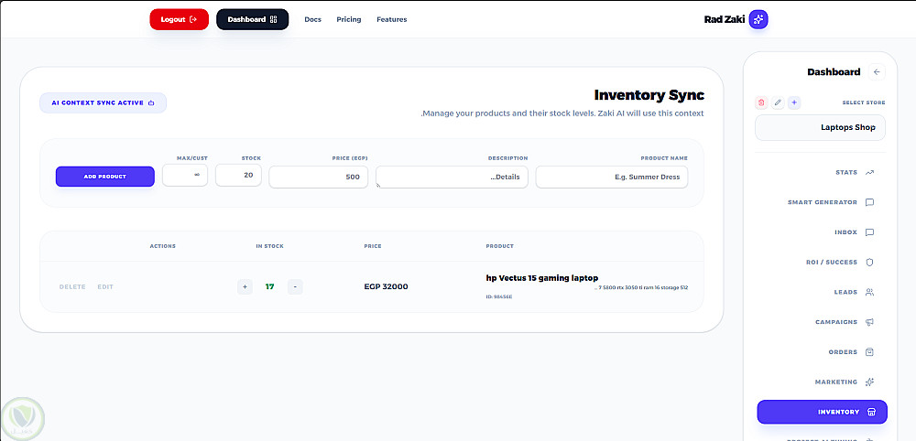Open the Pricing link
Image resolution: width=916 pixels, height=441 pixels.
pos(349,19)
